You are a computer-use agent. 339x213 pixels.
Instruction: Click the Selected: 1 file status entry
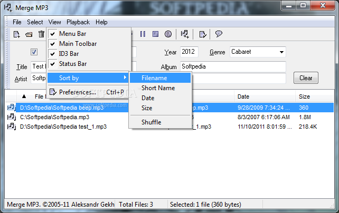click(205, 205)
